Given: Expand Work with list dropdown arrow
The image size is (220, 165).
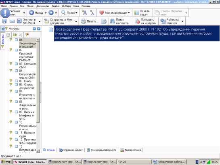Looking at the screenshot, I should click(182, 21).
